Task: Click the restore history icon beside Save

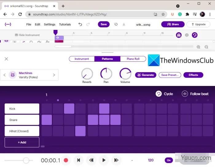Action: (x=116, y=24)
